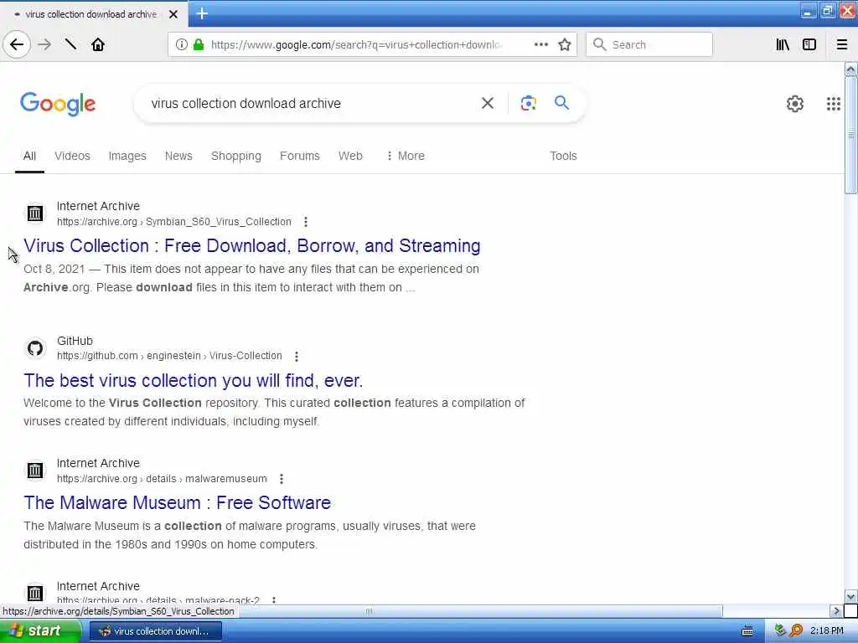Switch to the Shopping tab
The width and height of the screenshot is (858, 643).
pyautogui.click(x=235, y=156)
